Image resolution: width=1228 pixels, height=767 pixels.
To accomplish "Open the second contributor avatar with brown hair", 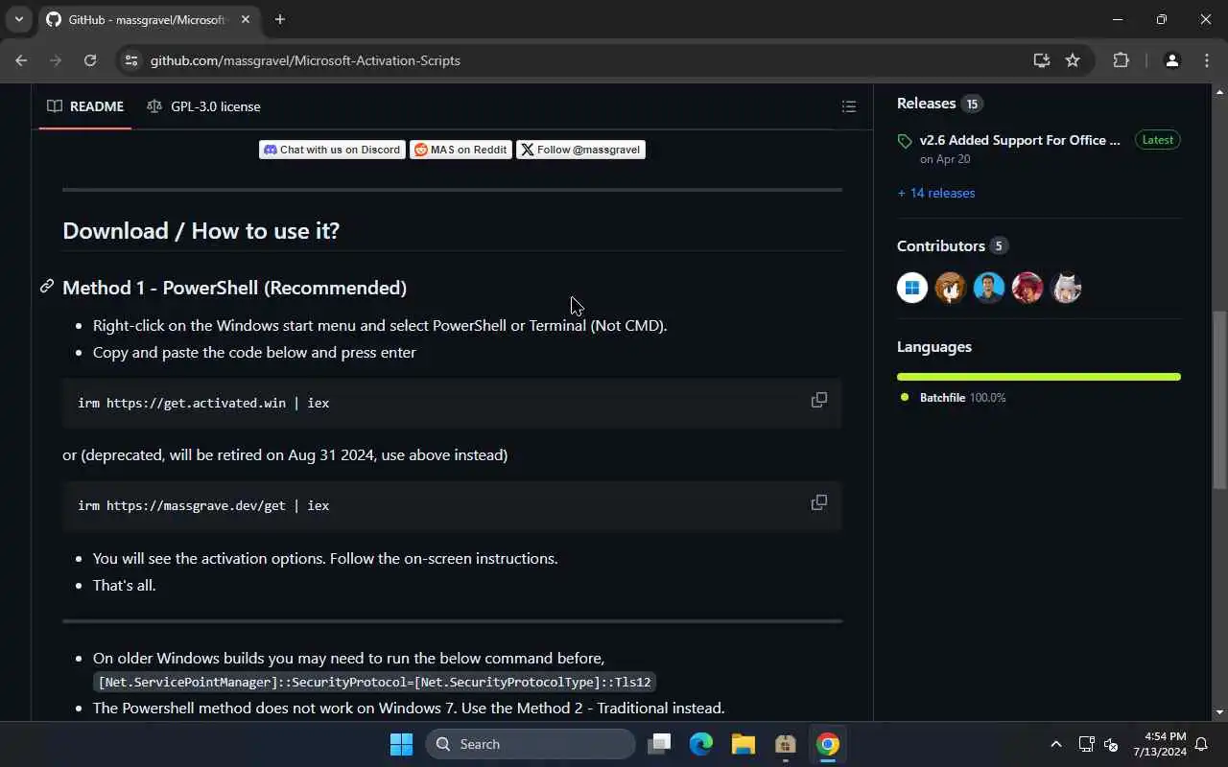I will click(x=951, y=288).
